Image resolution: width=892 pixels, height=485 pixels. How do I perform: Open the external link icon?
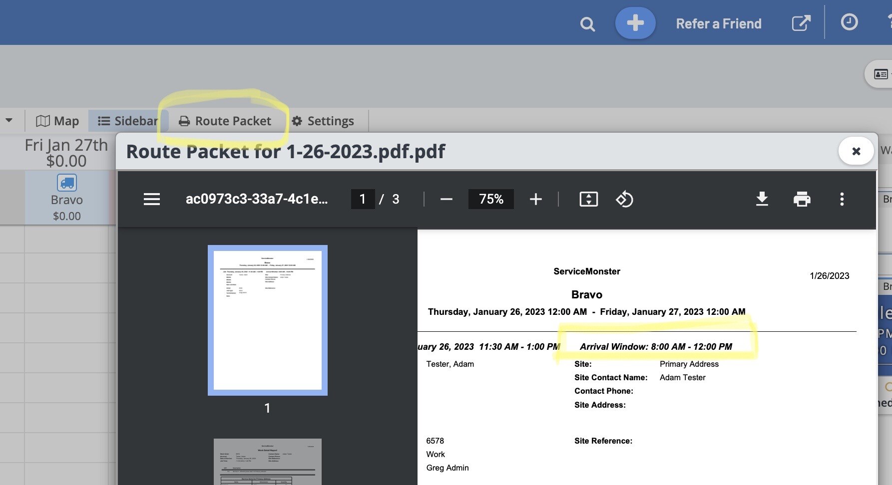(801, 23)
